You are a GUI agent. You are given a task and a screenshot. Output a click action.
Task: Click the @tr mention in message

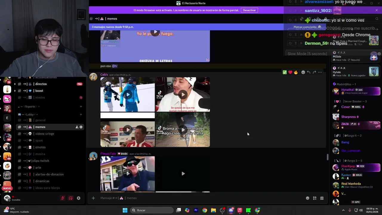coord(115,66)
